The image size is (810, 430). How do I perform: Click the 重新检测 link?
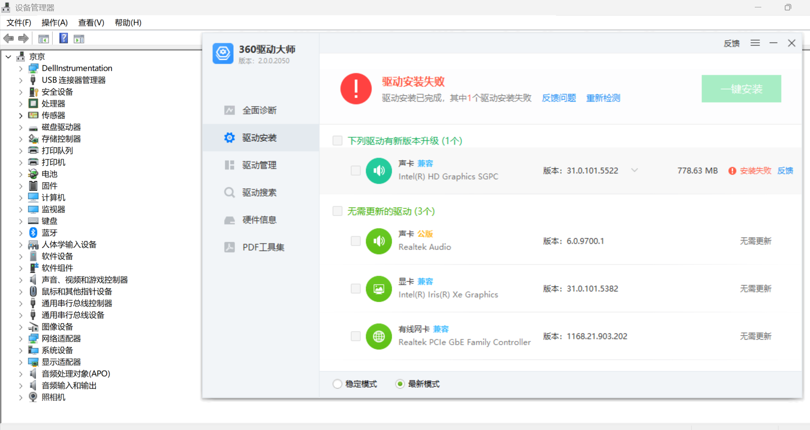[603, 98]
